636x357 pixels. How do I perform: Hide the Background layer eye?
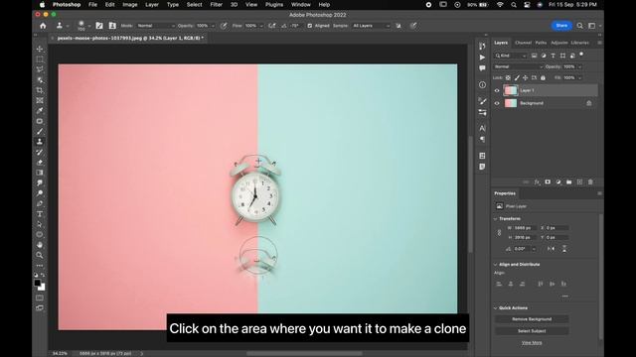[x=497, y=103]
